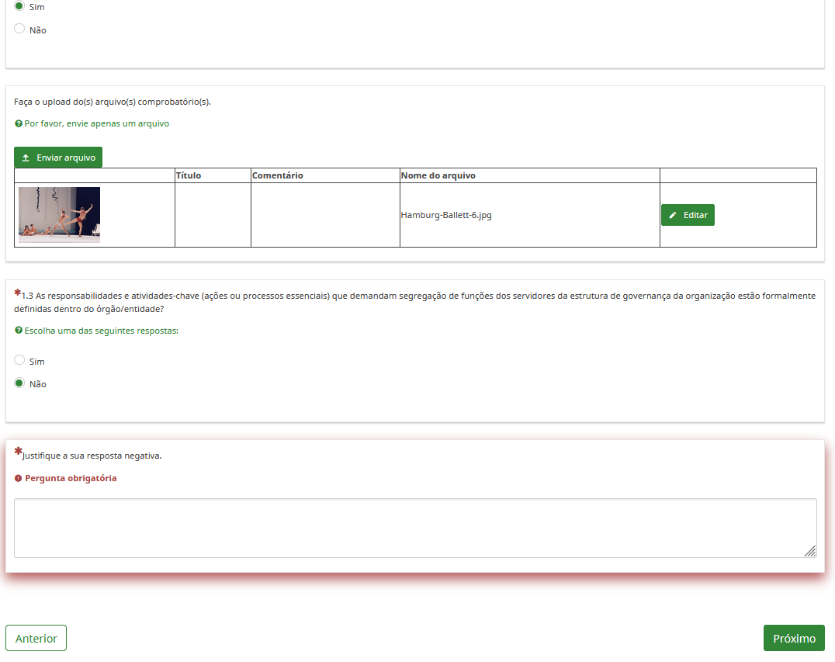The image size is (835, 662).
Task: Proceed with the Próximo button
Action: click(794, 638)
